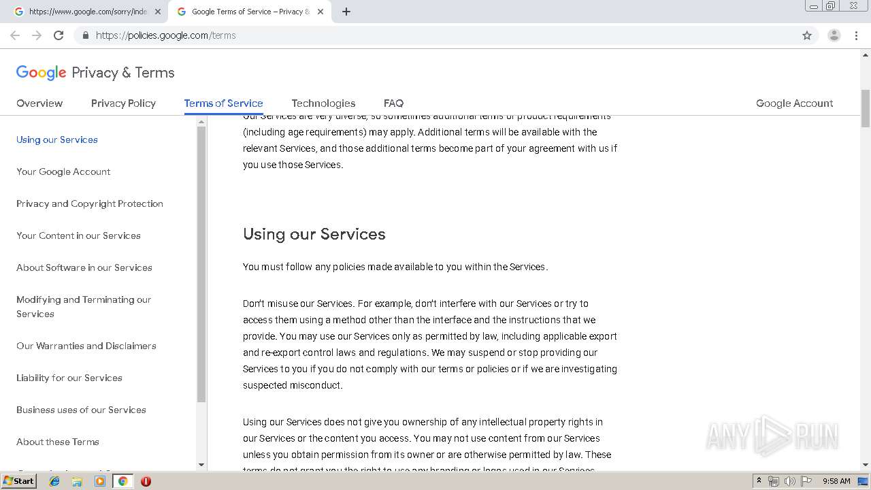Viewport: 871px width, 490px height.
Task: Open File Explorer folder in taskbar
Action: (x=77, y=481)
